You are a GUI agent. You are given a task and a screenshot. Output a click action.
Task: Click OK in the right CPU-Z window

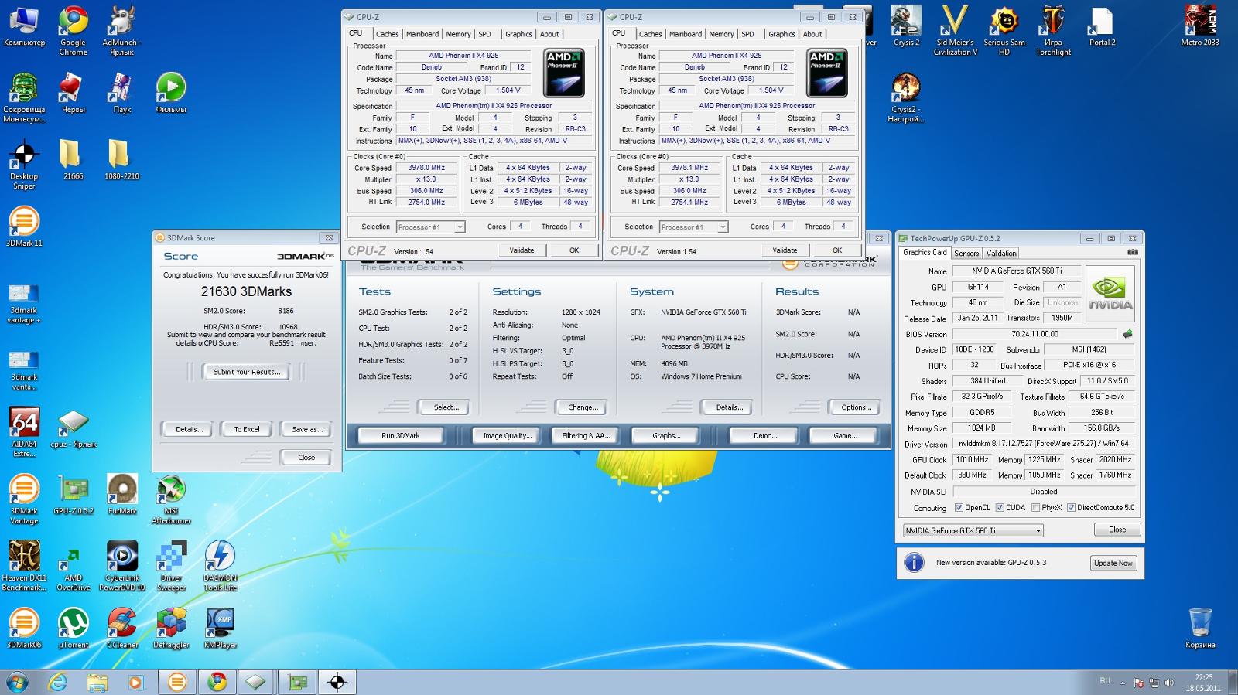click(x=837, y=250)
